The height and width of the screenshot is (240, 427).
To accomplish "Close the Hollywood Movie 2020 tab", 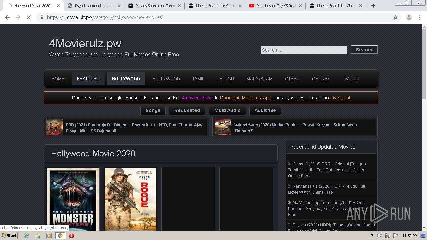I will click(58, 6).
